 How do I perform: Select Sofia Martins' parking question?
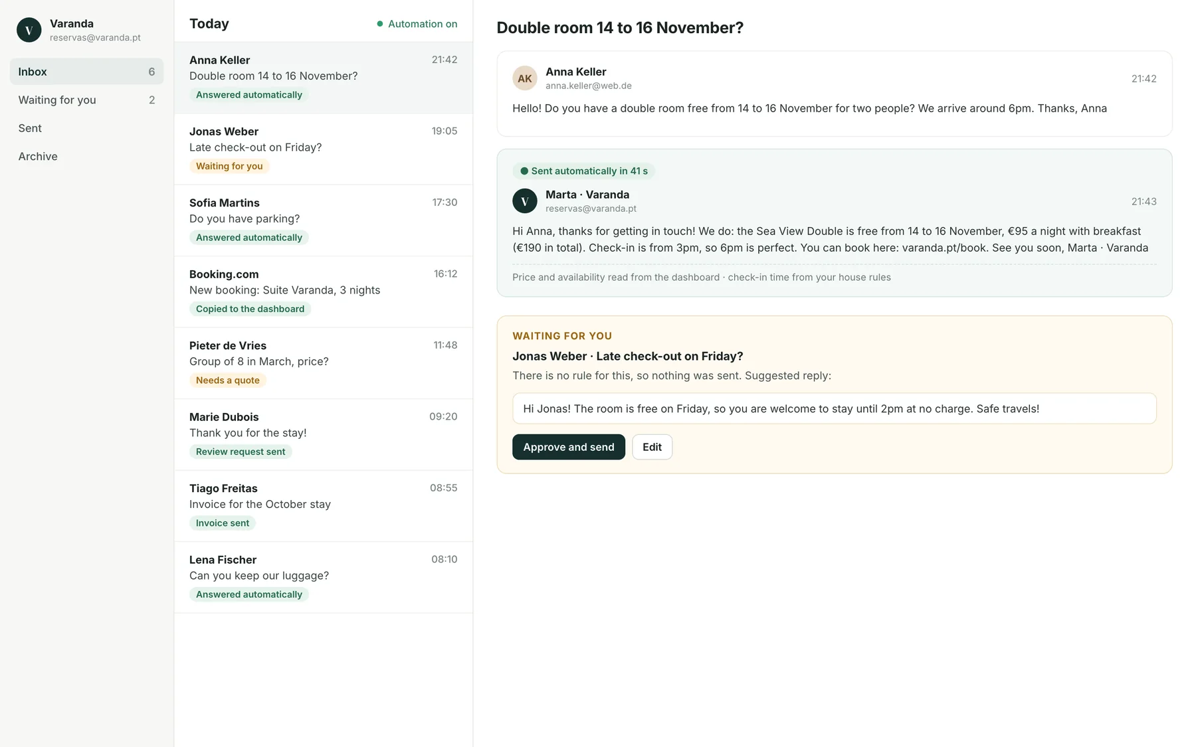(324, 220)
